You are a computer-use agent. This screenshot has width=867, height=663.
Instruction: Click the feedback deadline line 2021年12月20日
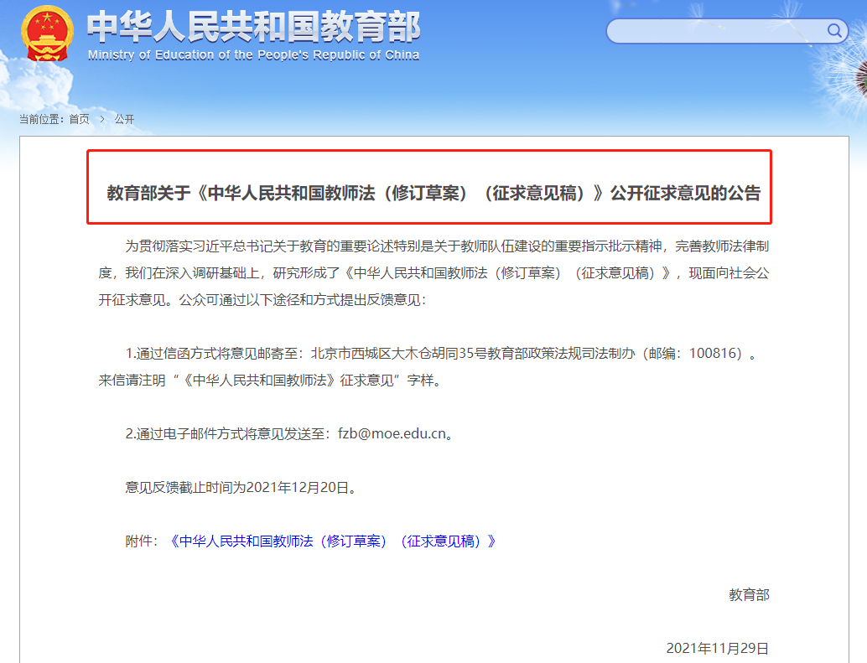(x=241, y=487)
